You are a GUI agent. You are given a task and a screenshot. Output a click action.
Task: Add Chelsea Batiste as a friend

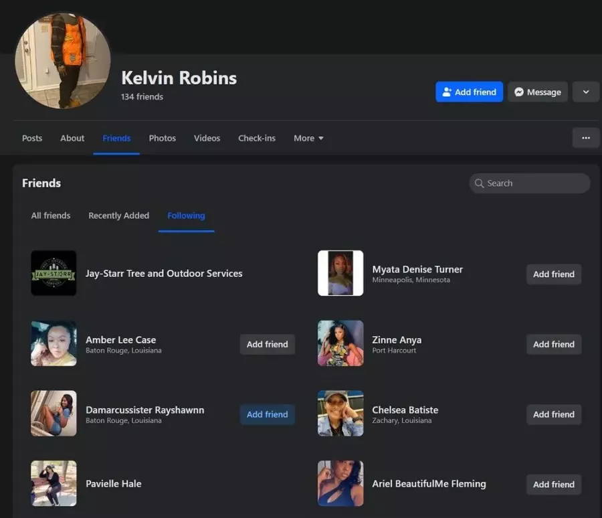[553, 414]
